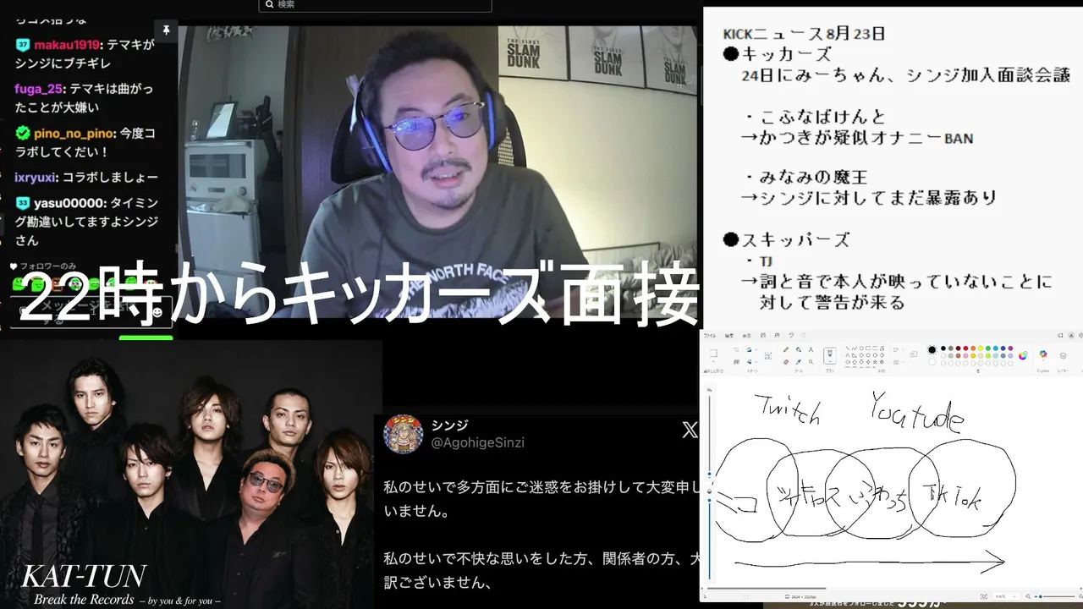Open the Brushes dropdown arrow in Paint
This screenshot has width=1083, height=609.
pos(829,361)
